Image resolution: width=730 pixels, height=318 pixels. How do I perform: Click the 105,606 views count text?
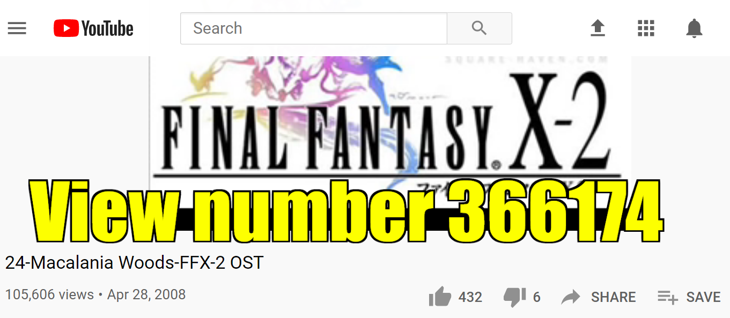[49, 294]
